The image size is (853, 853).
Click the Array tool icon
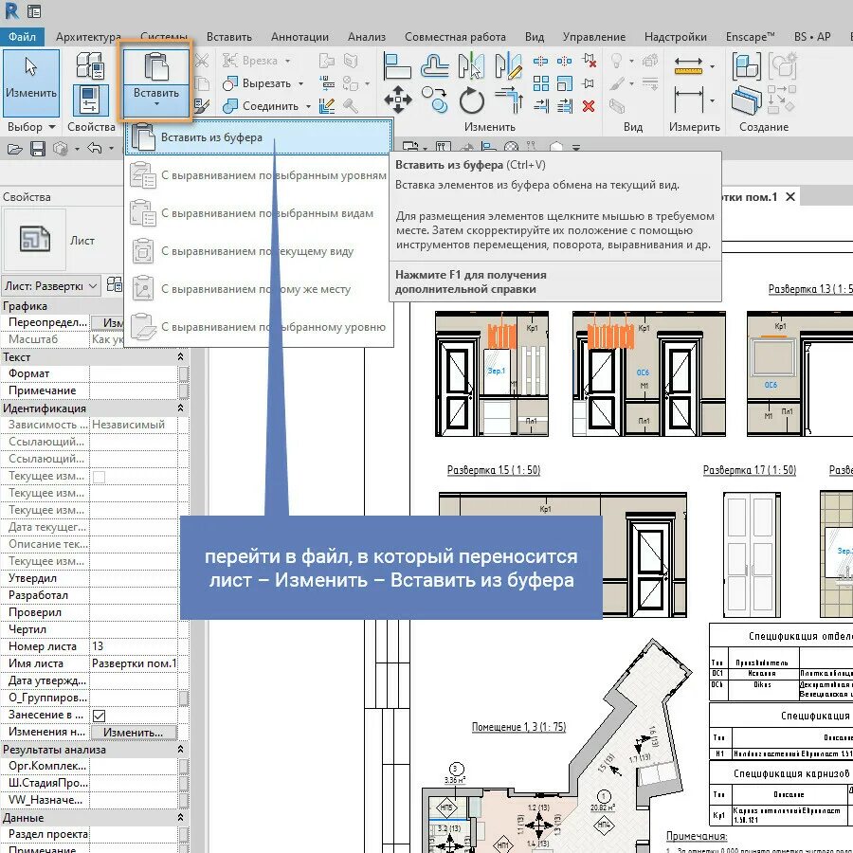(541, 83)
